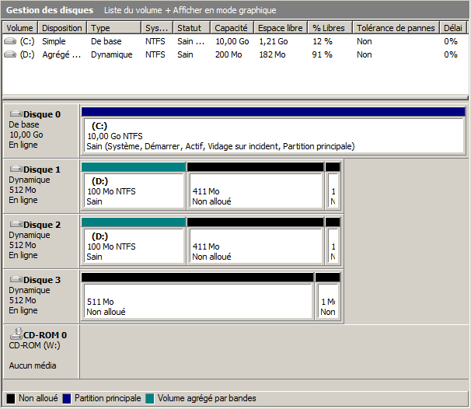471x409 pixels.
Task: Click the teal Volume agrégé par bandes swatch
Action: point(149,398)
